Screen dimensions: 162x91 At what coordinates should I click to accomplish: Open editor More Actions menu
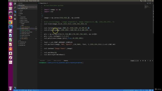[152, 3]
